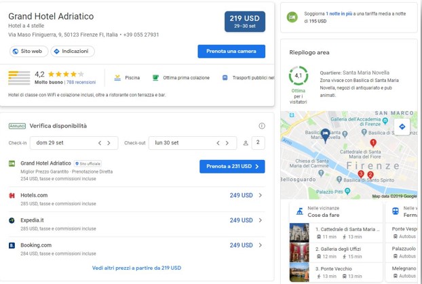This screenshot has width=422, height=284.
Task: Click the Expedia.it logo icon
Action: click(12, 220)
